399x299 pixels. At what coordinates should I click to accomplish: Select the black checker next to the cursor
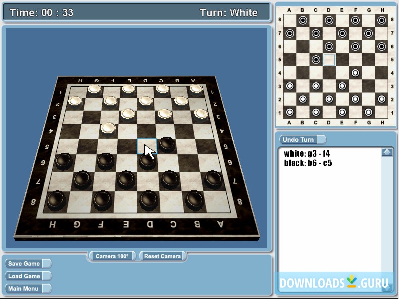(167, 144)
